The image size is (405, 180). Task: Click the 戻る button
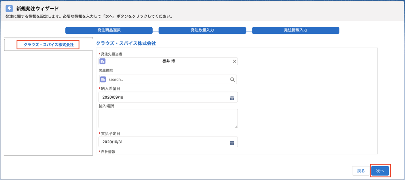[x=361, y=171]
